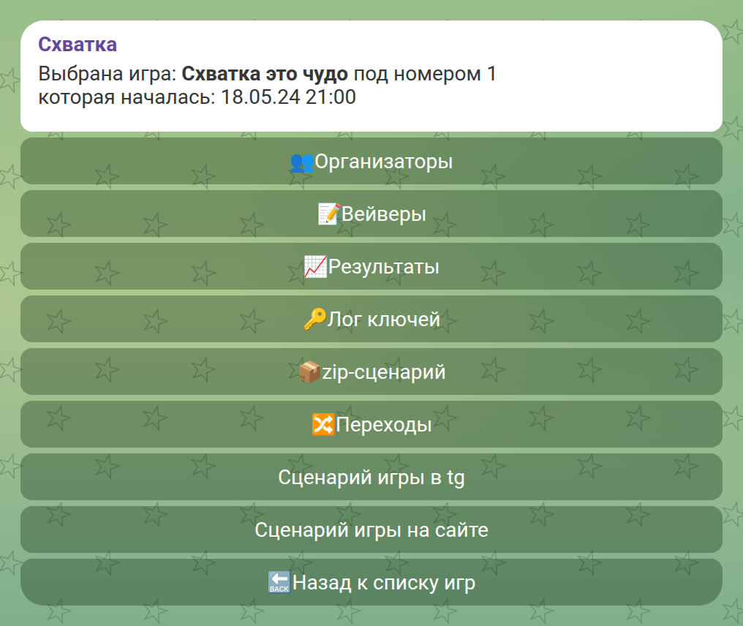Click the BACK arrow icon
The width and height of the screenshot is (743, 626).
point(279,582)
